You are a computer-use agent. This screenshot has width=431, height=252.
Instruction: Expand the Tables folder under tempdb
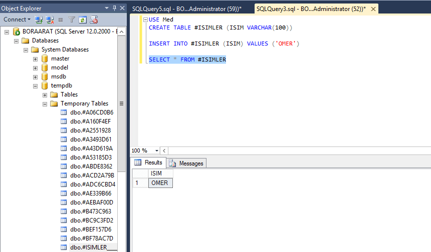pyautogui.click(x=45, y=95)
